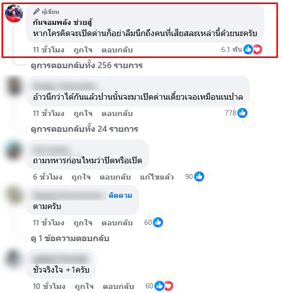Image resolution: width=283 pixels, height=293 pixels.
Task: Click the like icon next to 90
Action: tap(199, 177)
